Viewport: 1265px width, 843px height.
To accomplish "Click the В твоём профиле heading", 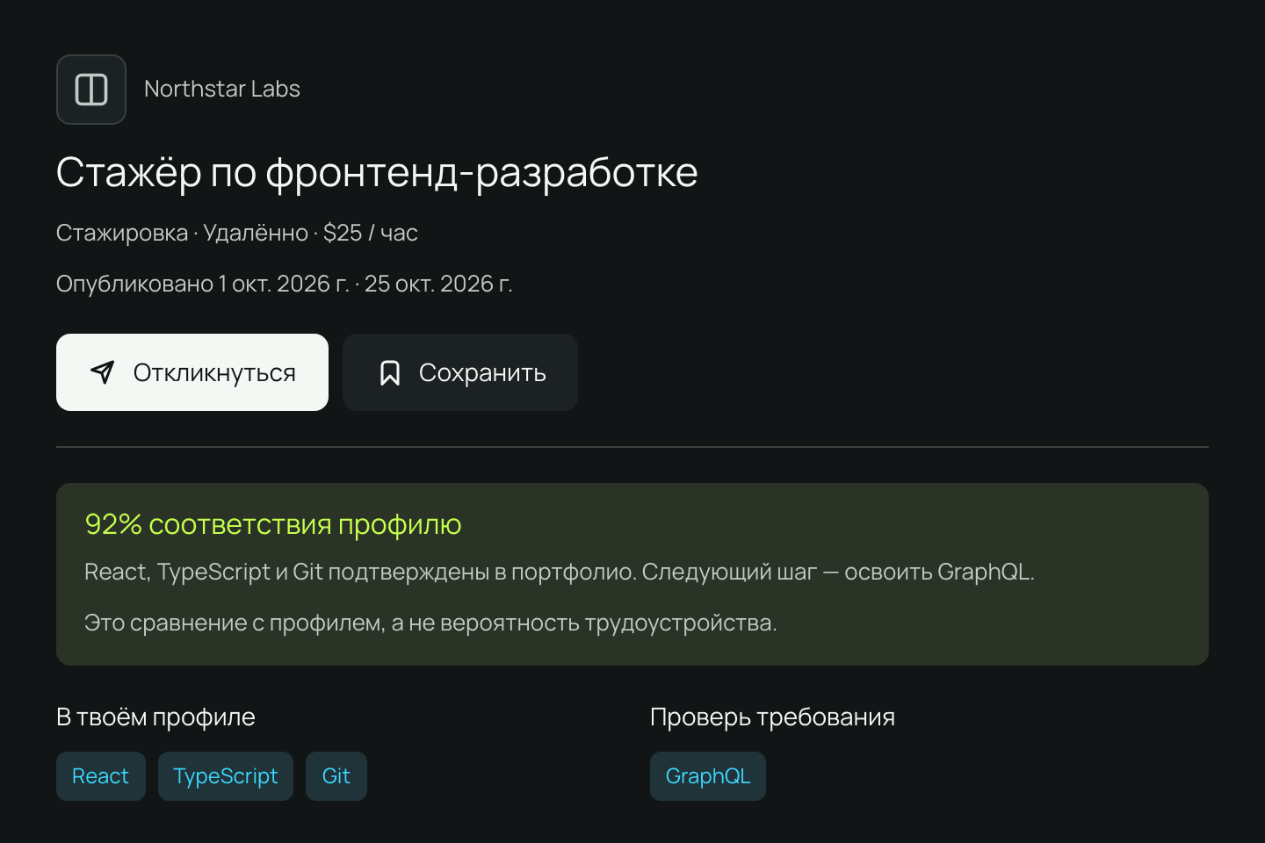I will [x=155, y=717].
